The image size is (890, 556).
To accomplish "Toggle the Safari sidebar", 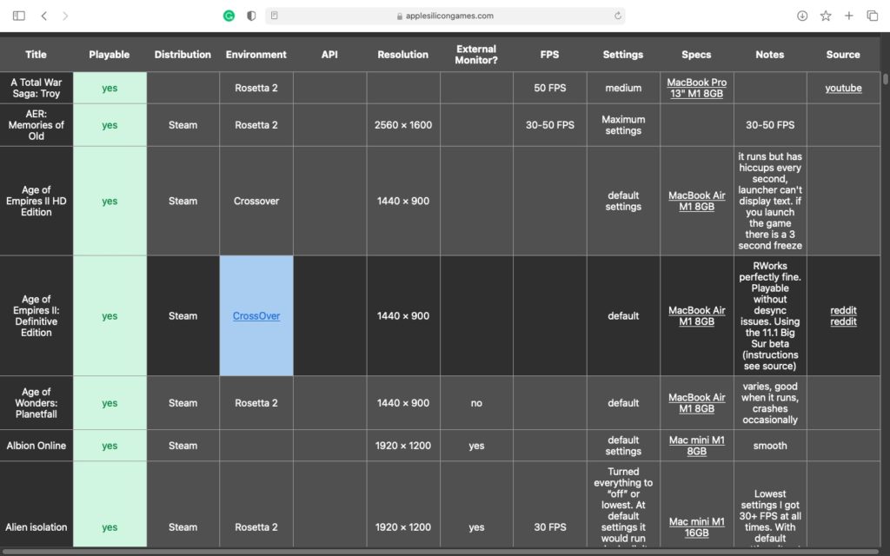I will [x=19, y=16].
